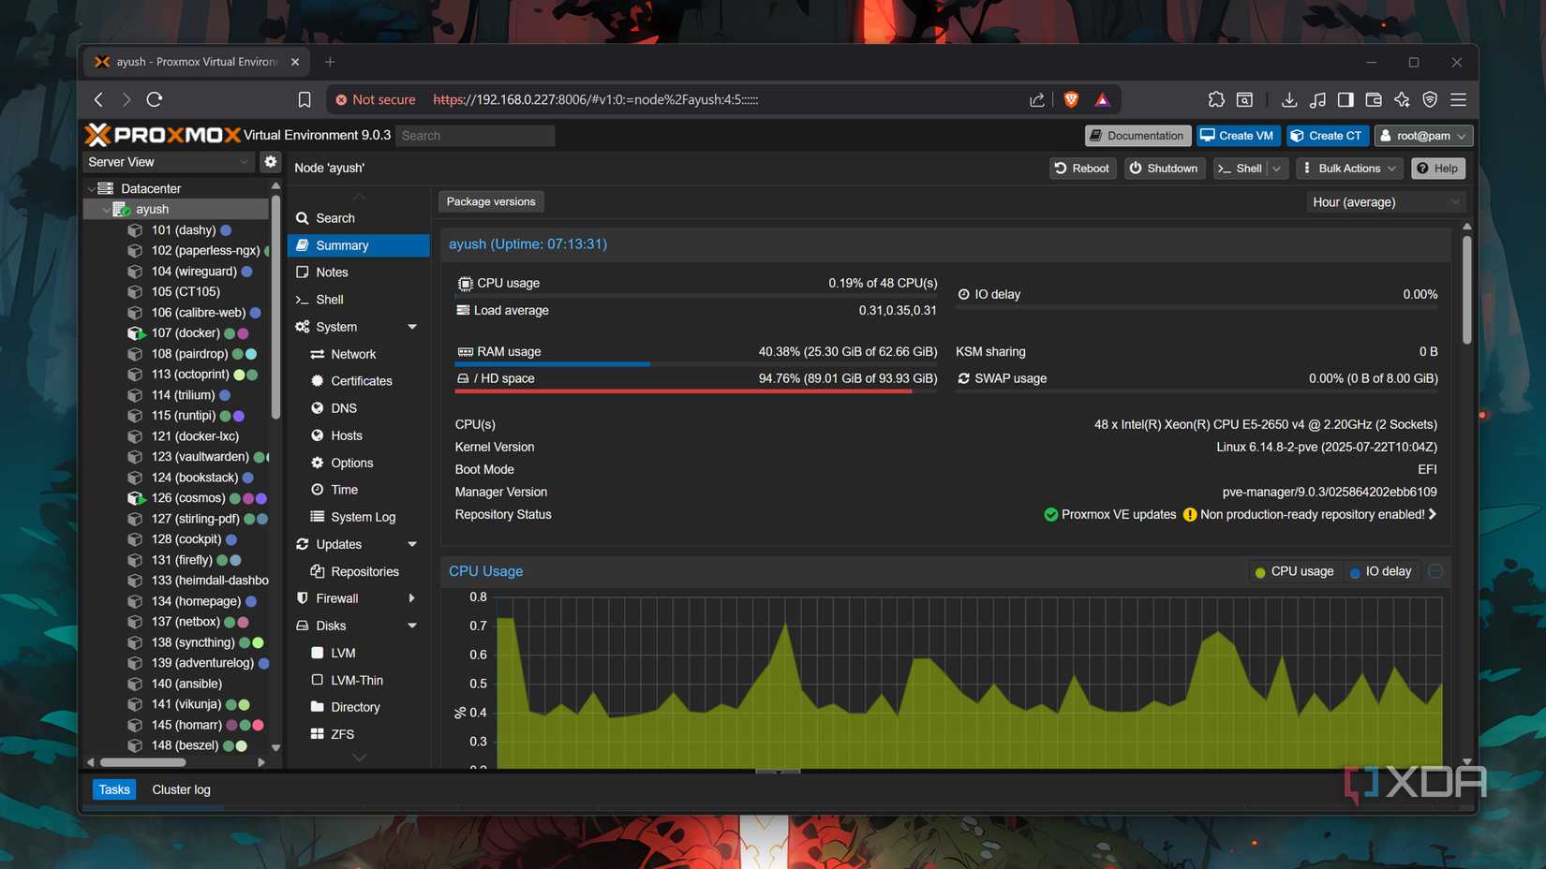The width and height of the screenshot is (1546, 869).
Task: Click the CPU Usage chart options circle icon
Action: coord(1435,571)
